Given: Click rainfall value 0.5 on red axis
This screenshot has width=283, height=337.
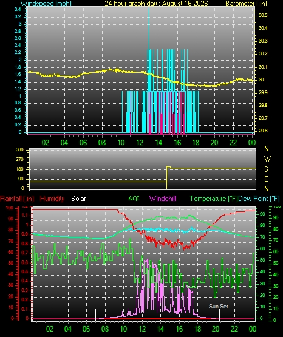Looking at the screenshot, I should coord(25,271).
